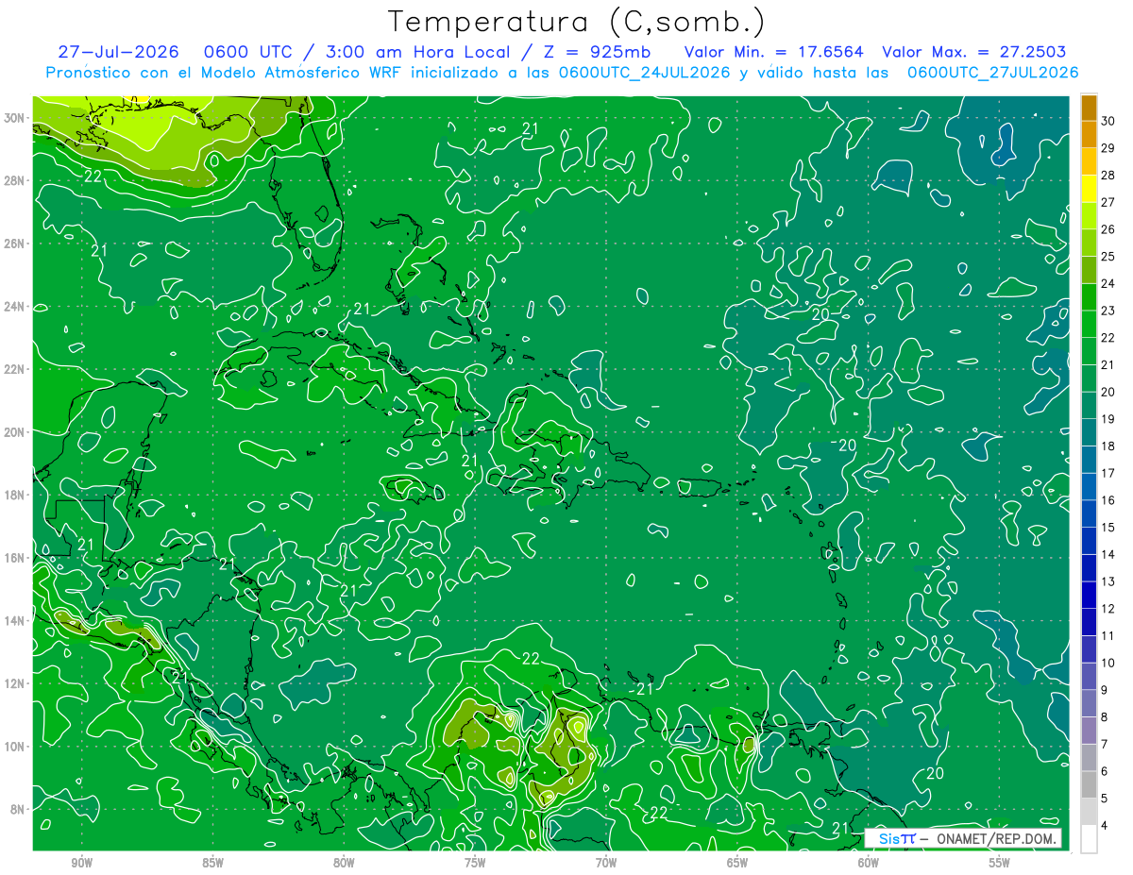Click the colorbar label 30
Viewport: 1133px width, 875px height.
click(1109, 121)
